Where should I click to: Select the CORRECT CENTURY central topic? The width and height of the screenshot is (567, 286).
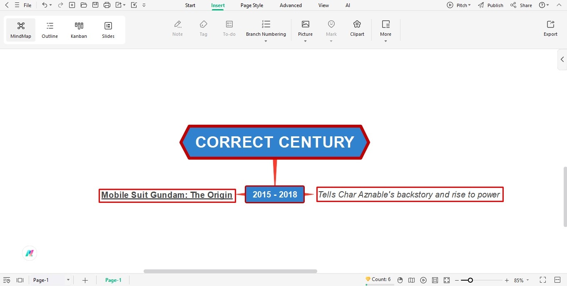point(275,142)
